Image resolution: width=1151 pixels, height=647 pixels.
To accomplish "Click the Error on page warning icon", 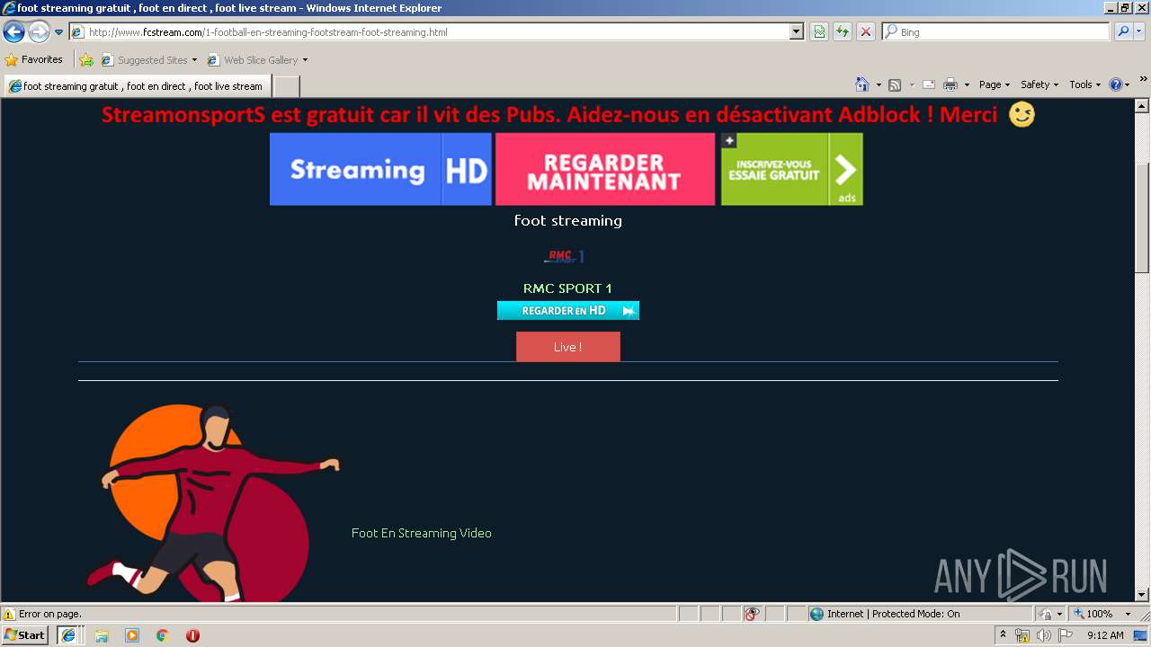I will [x=9, y=614].
